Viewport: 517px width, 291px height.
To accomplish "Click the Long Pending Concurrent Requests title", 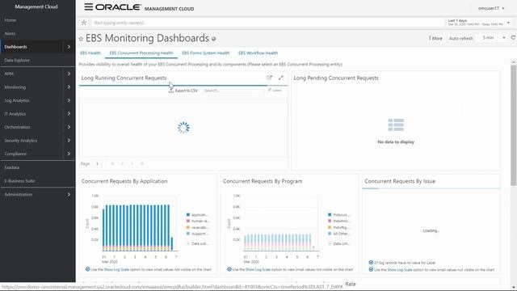I will pos(336,78).
